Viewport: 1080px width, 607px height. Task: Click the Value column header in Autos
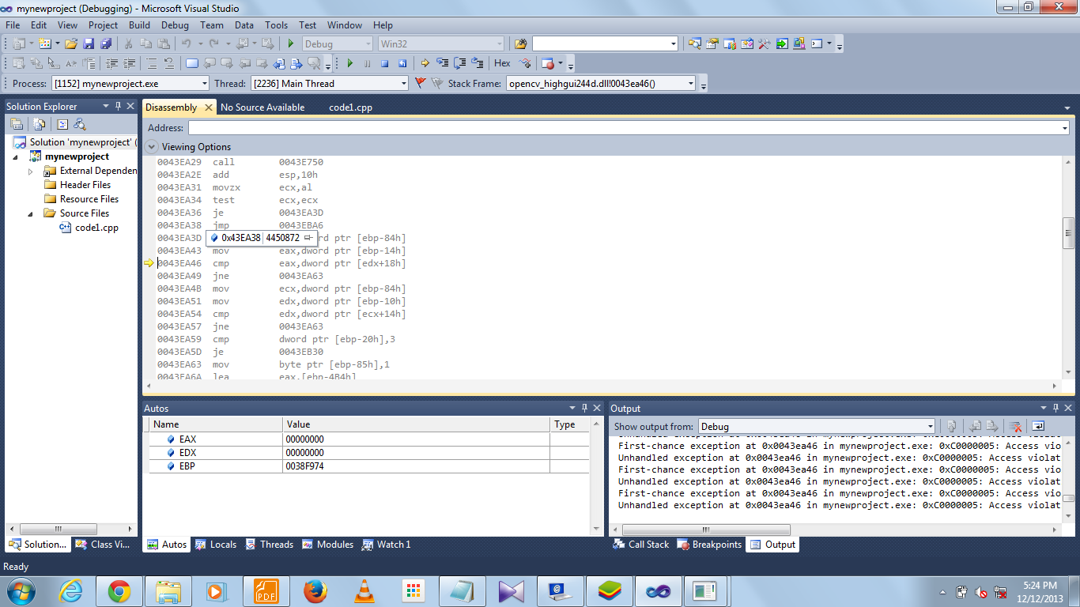[416, 424]
